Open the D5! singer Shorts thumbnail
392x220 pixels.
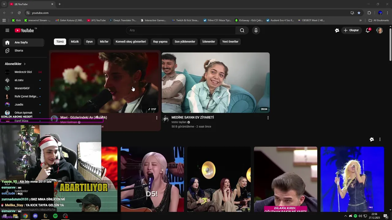click(x=152, y=179)
